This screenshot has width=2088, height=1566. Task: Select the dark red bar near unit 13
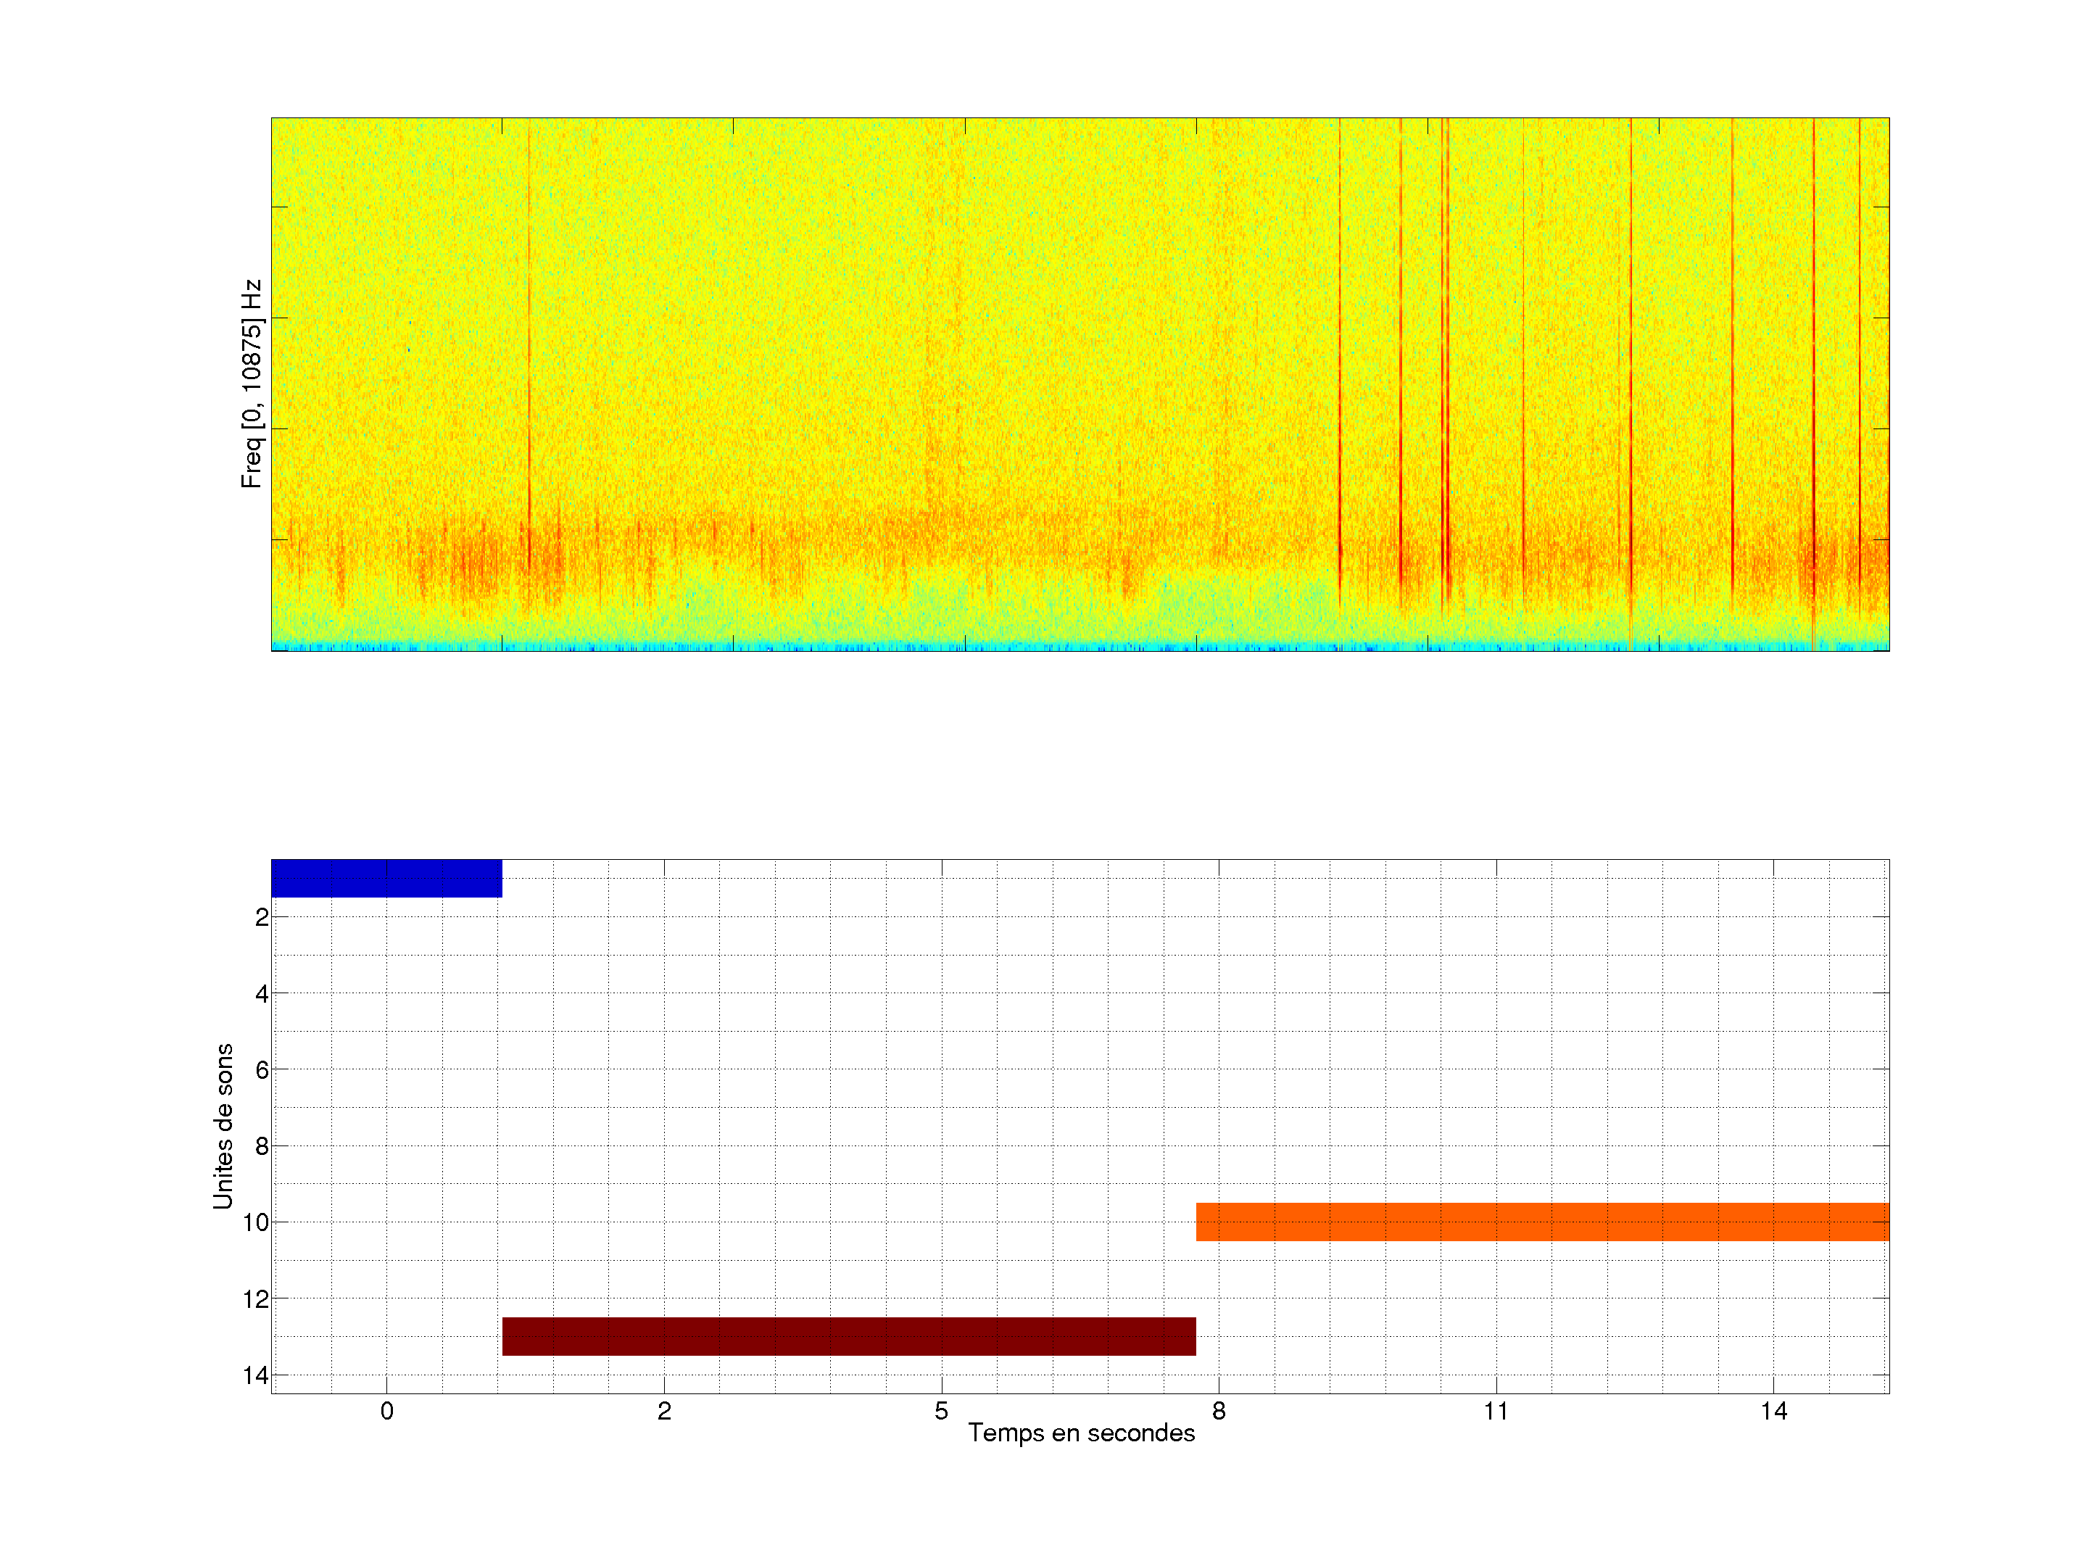(848, 1335)
